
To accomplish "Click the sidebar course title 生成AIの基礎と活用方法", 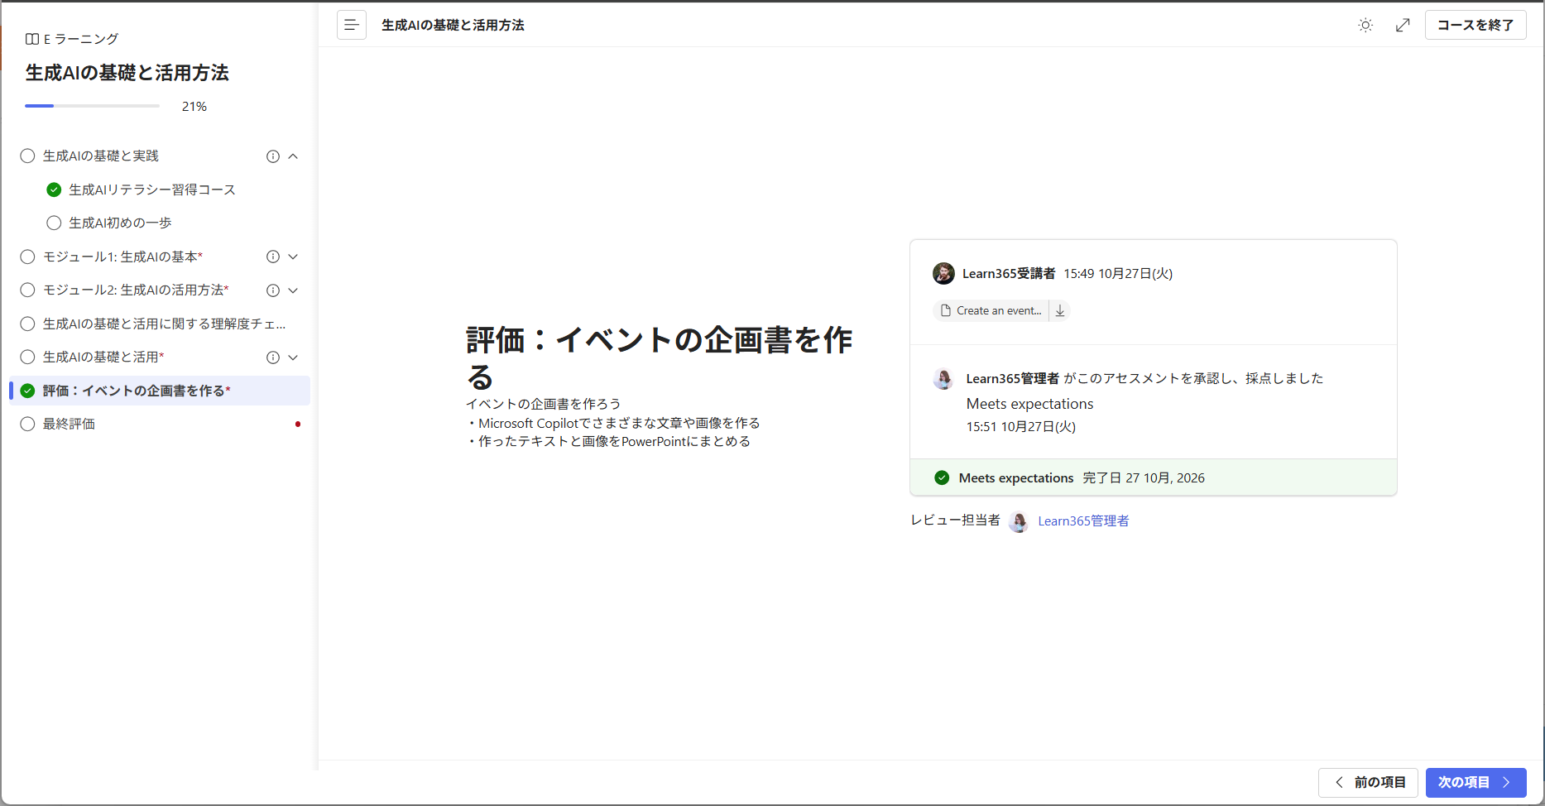I will tap(127, 73).
